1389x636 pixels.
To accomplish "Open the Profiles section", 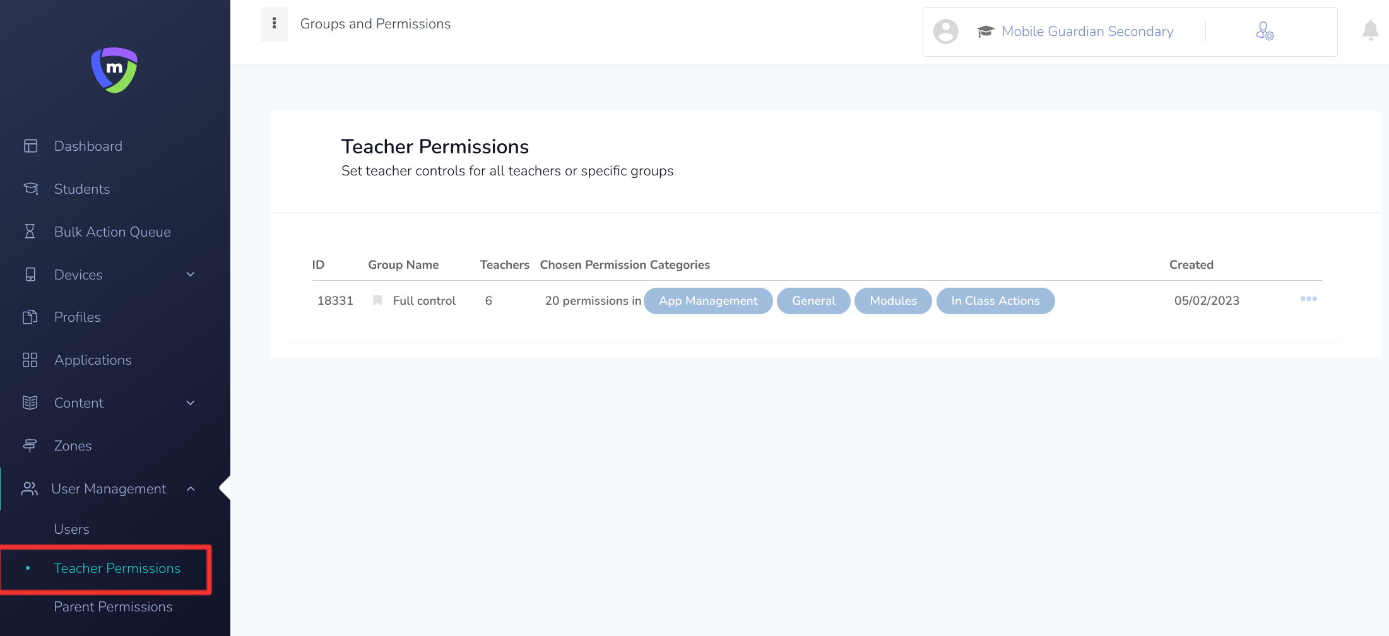I will pyautogui.click(x=78, y=317).
